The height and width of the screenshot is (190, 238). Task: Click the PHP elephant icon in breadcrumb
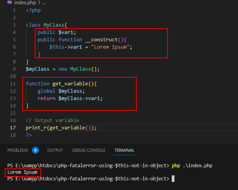(x=9, y=3)
